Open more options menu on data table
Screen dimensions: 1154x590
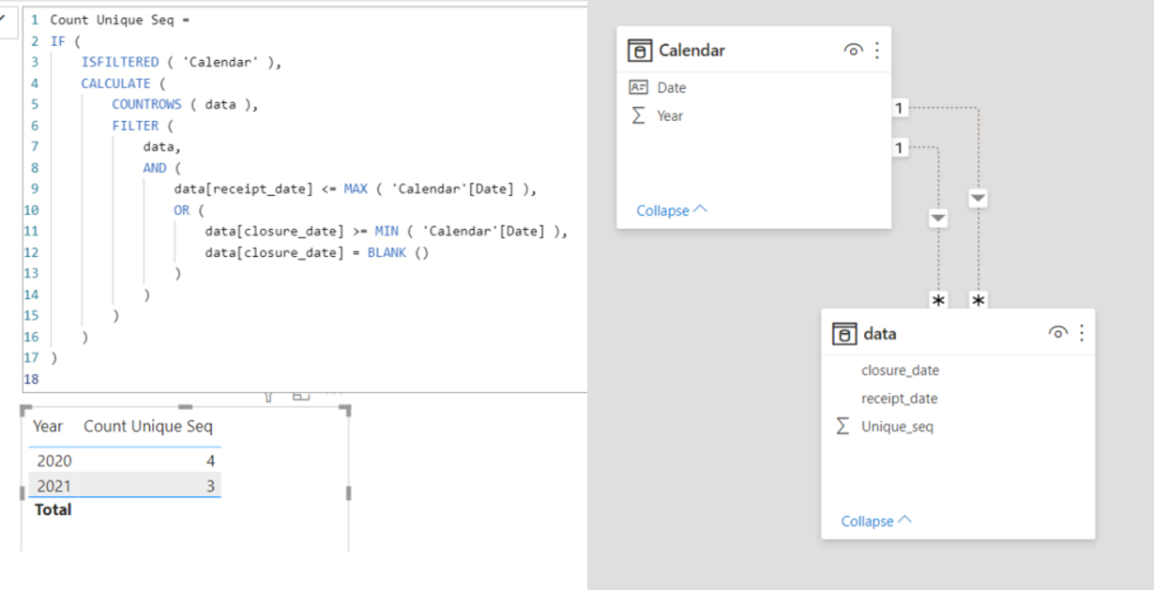[x=1082, y=333]
